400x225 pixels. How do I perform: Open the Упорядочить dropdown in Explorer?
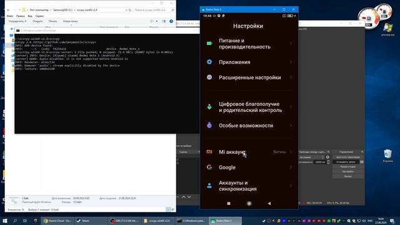click(x=17, y=21)
